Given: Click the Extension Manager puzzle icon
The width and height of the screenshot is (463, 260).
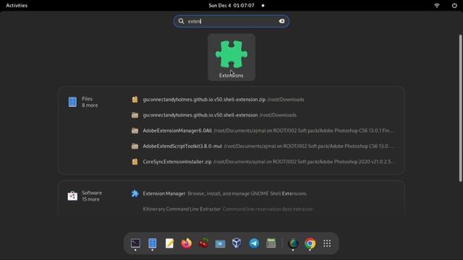Looking at the screenshot, I should click(135, 194).
